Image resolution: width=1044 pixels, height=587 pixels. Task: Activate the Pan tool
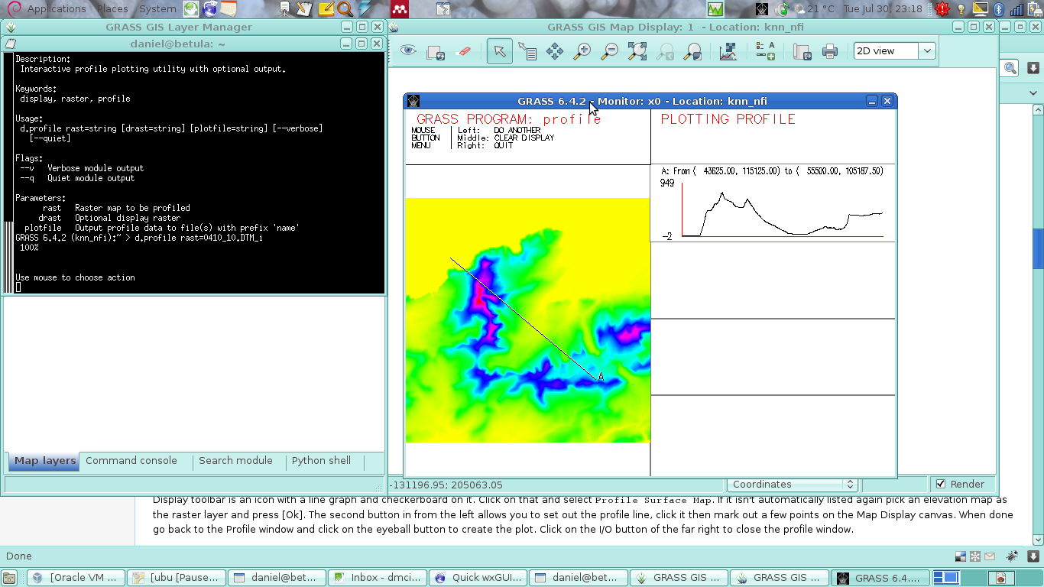pos(554,51)
